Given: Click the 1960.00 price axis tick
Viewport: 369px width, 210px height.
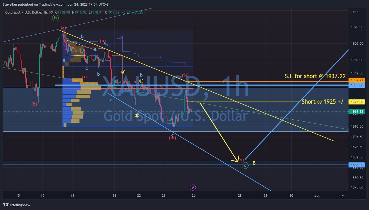Looking at the screenshot, I should click(357, 44).
